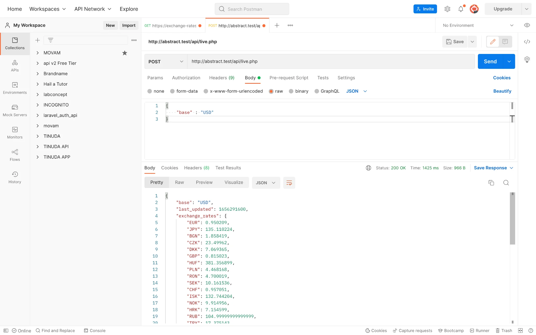Switch to the Authorization tab
Viewport: 536px width, 335px height.
pos(186,78)
